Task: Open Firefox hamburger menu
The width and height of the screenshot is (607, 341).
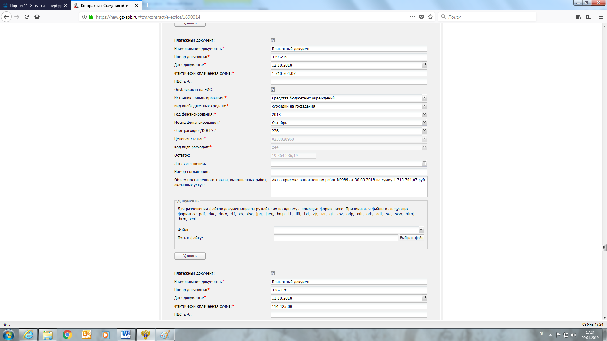Action: (601, 17)
